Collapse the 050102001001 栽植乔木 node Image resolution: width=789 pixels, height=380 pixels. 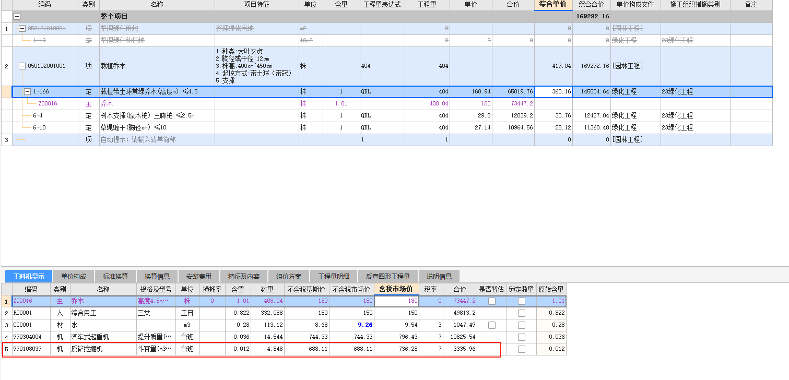(x=22, y=66)
